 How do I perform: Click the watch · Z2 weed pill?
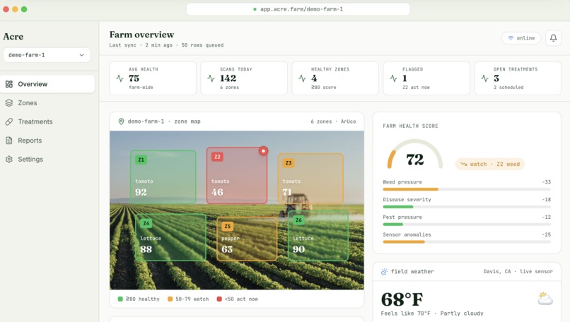point(489,164)
